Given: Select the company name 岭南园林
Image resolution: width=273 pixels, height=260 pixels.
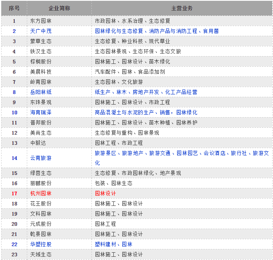Looking at the screenshot, I should point(41,82).
